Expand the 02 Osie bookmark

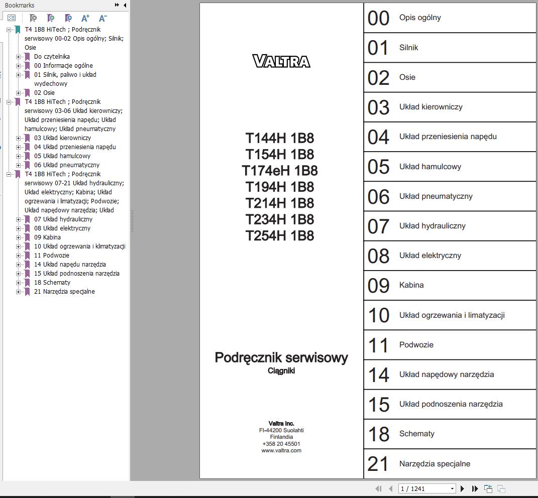click(x=18, y=93)
